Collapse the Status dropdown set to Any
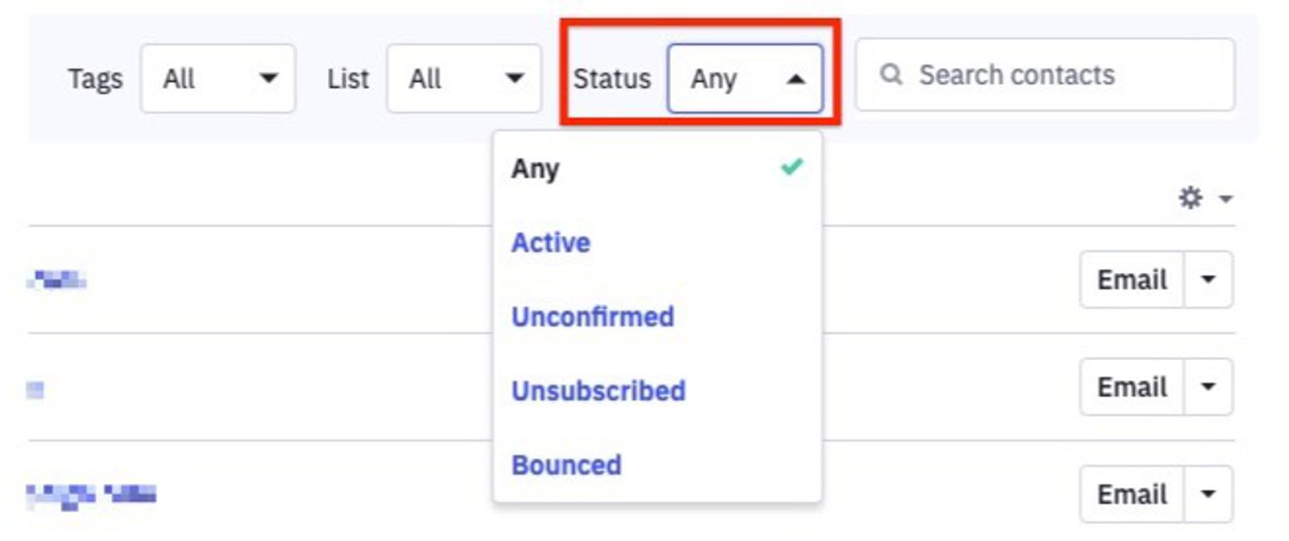This screenshot has width=1289, height=541. click(x=744, y=78)
